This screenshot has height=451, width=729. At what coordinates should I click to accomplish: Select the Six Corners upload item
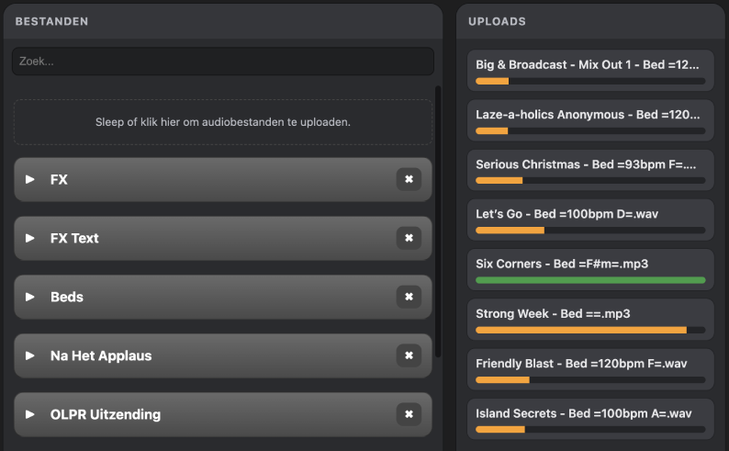(x=590, y=270)
